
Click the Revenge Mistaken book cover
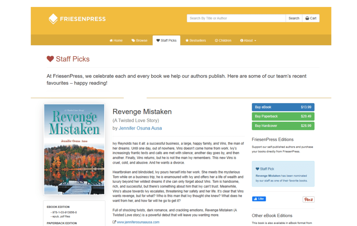point(74,149)
